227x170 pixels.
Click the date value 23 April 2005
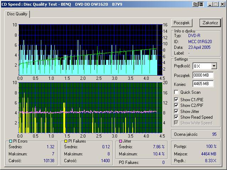[199, 47]
